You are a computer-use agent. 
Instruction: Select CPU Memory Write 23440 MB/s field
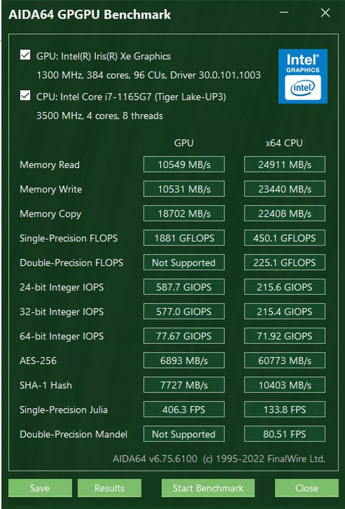[285, 189]
